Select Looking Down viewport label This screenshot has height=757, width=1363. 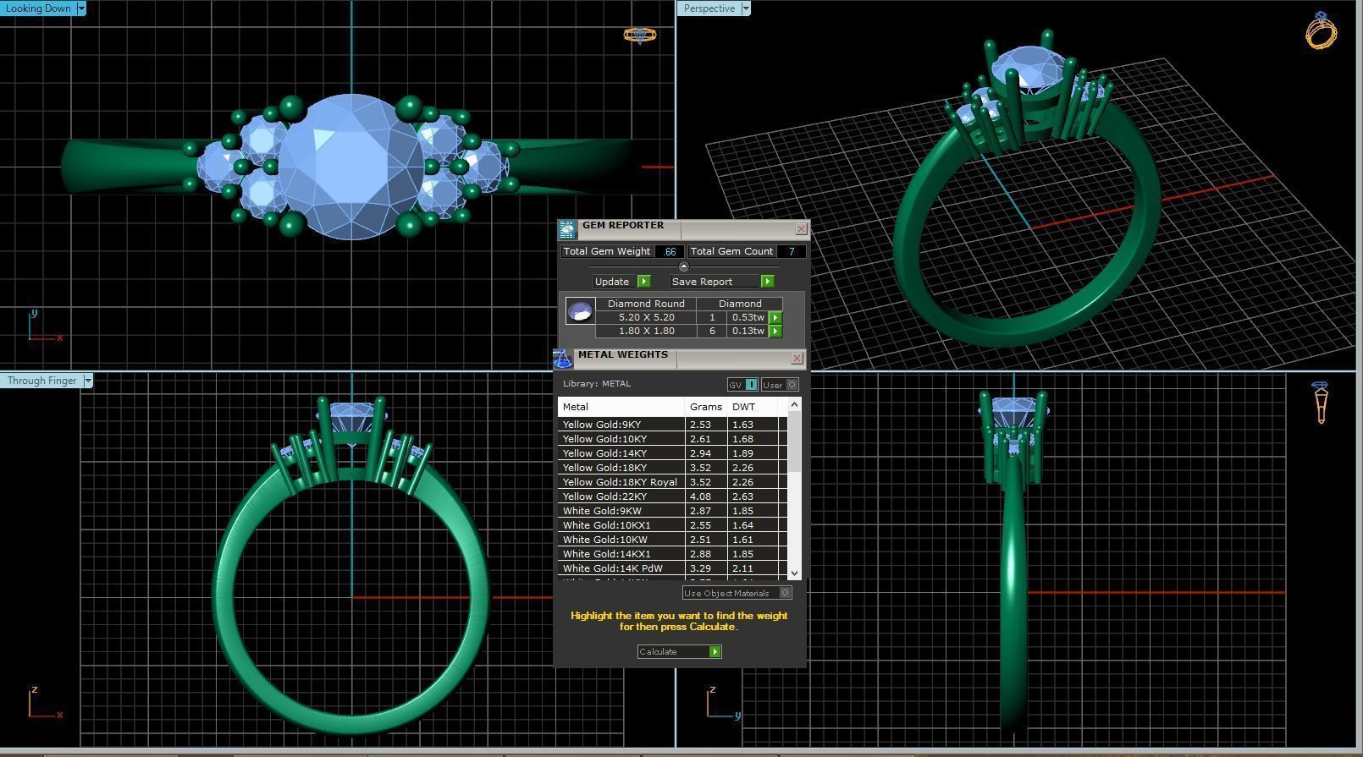tap(38, 8)
